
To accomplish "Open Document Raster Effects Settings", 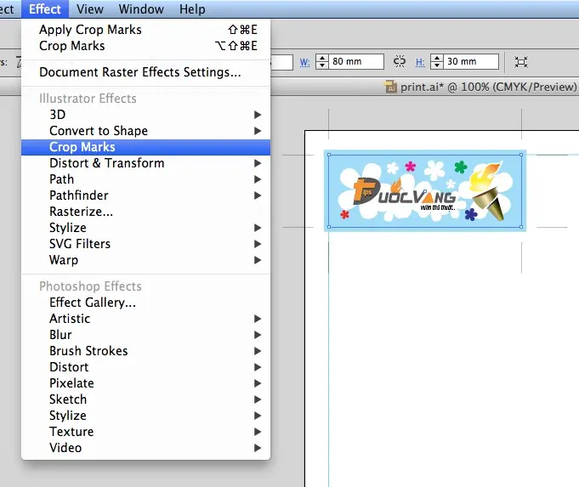I will (x=139, y=72).
